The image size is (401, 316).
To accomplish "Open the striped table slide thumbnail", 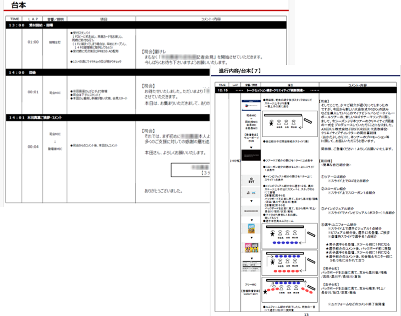I will point(251,266).
